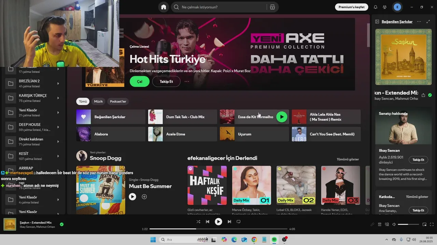
Task: Click KESİT folder icon
Action: [11, 156]
